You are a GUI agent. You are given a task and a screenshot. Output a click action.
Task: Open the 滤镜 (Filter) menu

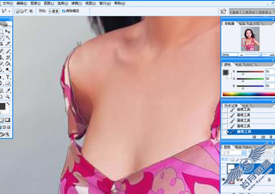76,4
